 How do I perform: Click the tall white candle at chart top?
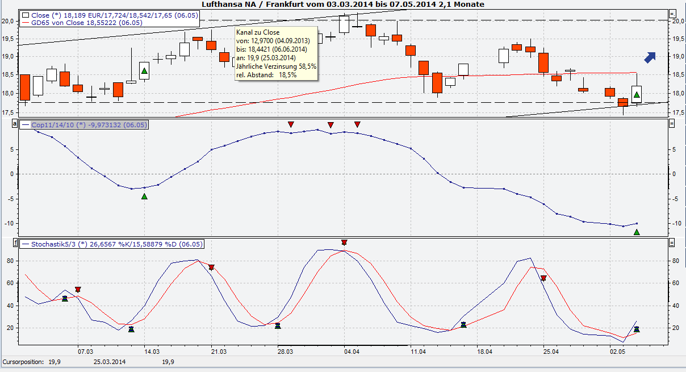click(344, 23)
